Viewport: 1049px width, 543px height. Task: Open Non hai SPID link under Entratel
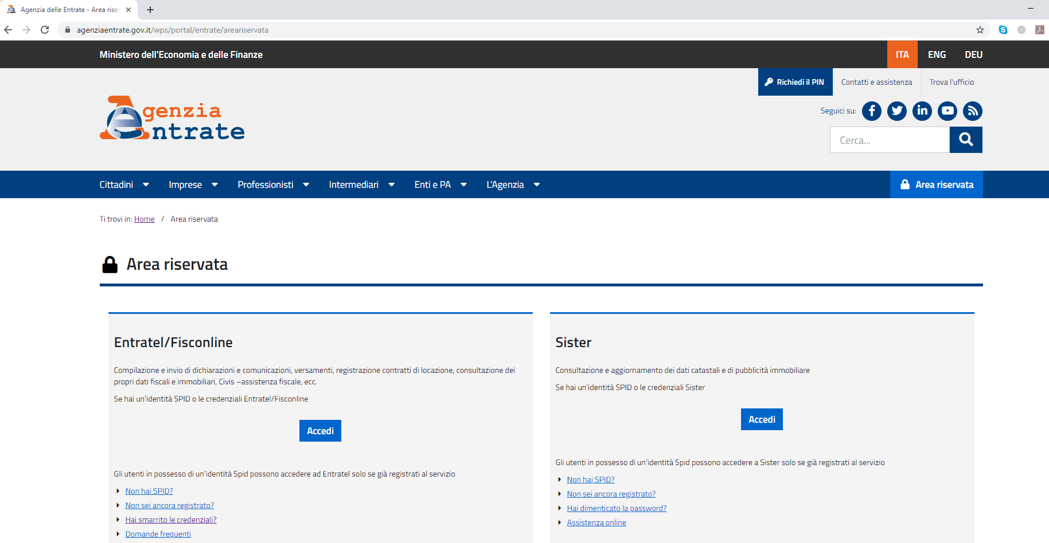pos(149,491)
